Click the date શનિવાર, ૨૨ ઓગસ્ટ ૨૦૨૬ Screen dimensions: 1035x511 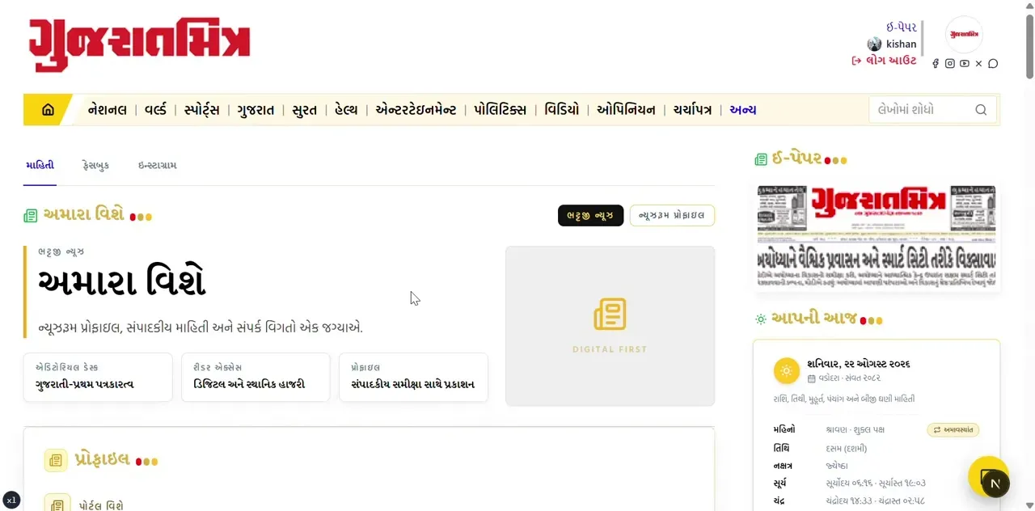[x=858, y=364]
